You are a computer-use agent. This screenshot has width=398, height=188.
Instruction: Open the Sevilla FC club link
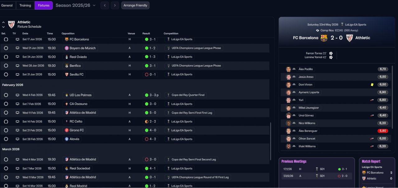[74, 75]
